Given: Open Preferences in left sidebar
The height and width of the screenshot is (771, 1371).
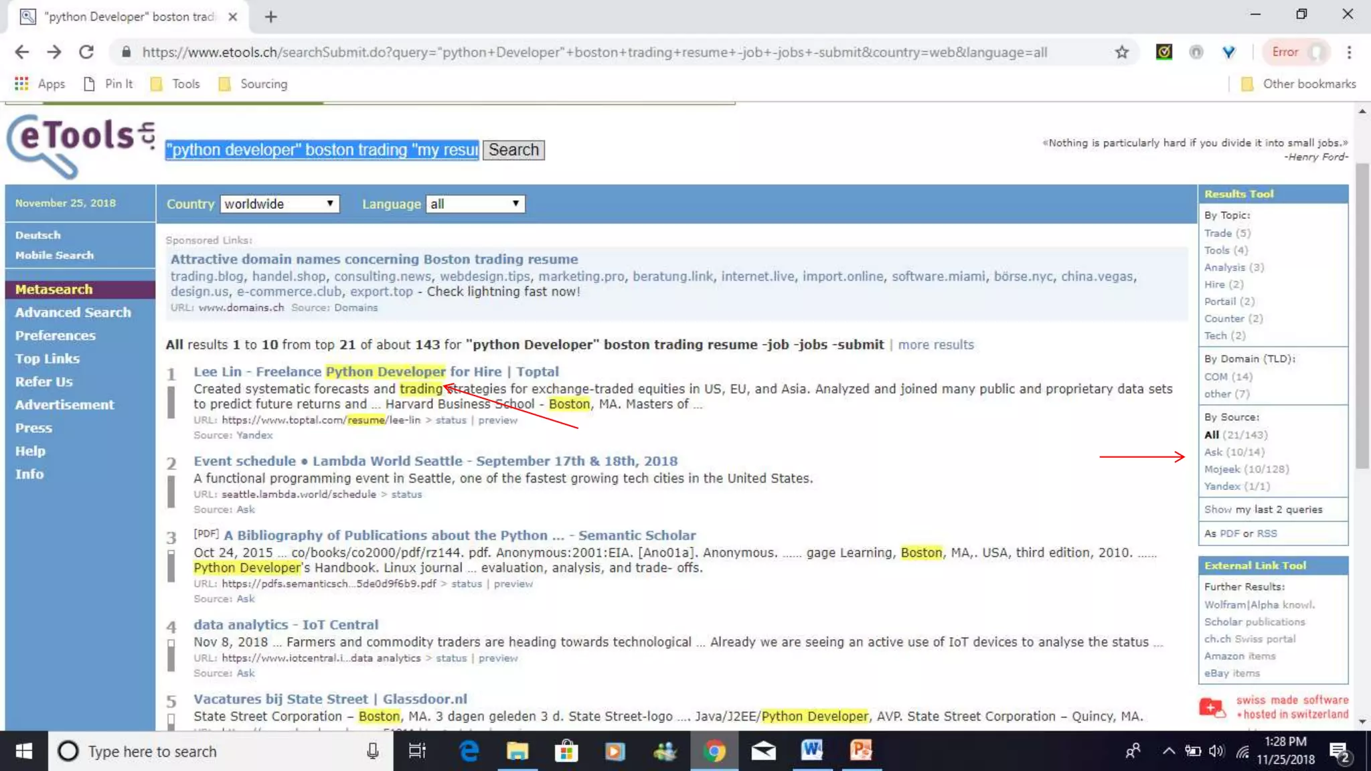Looking at the screenshot, I should [55, 335].
